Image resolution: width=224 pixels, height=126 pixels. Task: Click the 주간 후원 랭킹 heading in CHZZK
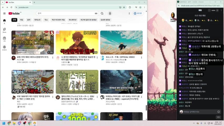click(200, 15)
